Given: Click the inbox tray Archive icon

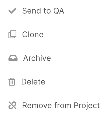Looking at the screenshot, I should (x=13, y=58).
